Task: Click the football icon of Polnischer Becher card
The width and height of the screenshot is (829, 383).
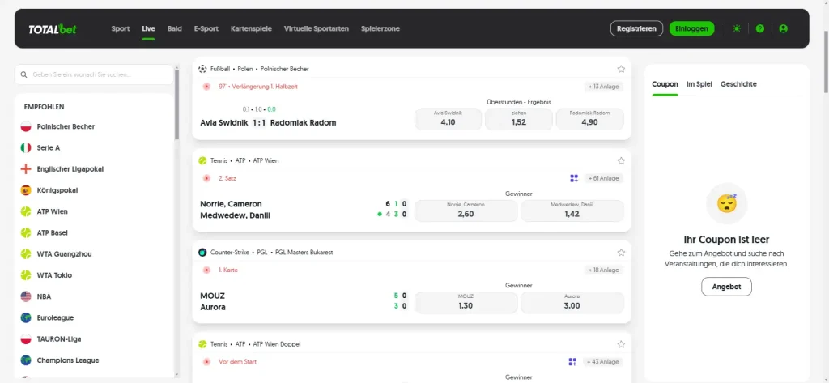Action: 202,69
